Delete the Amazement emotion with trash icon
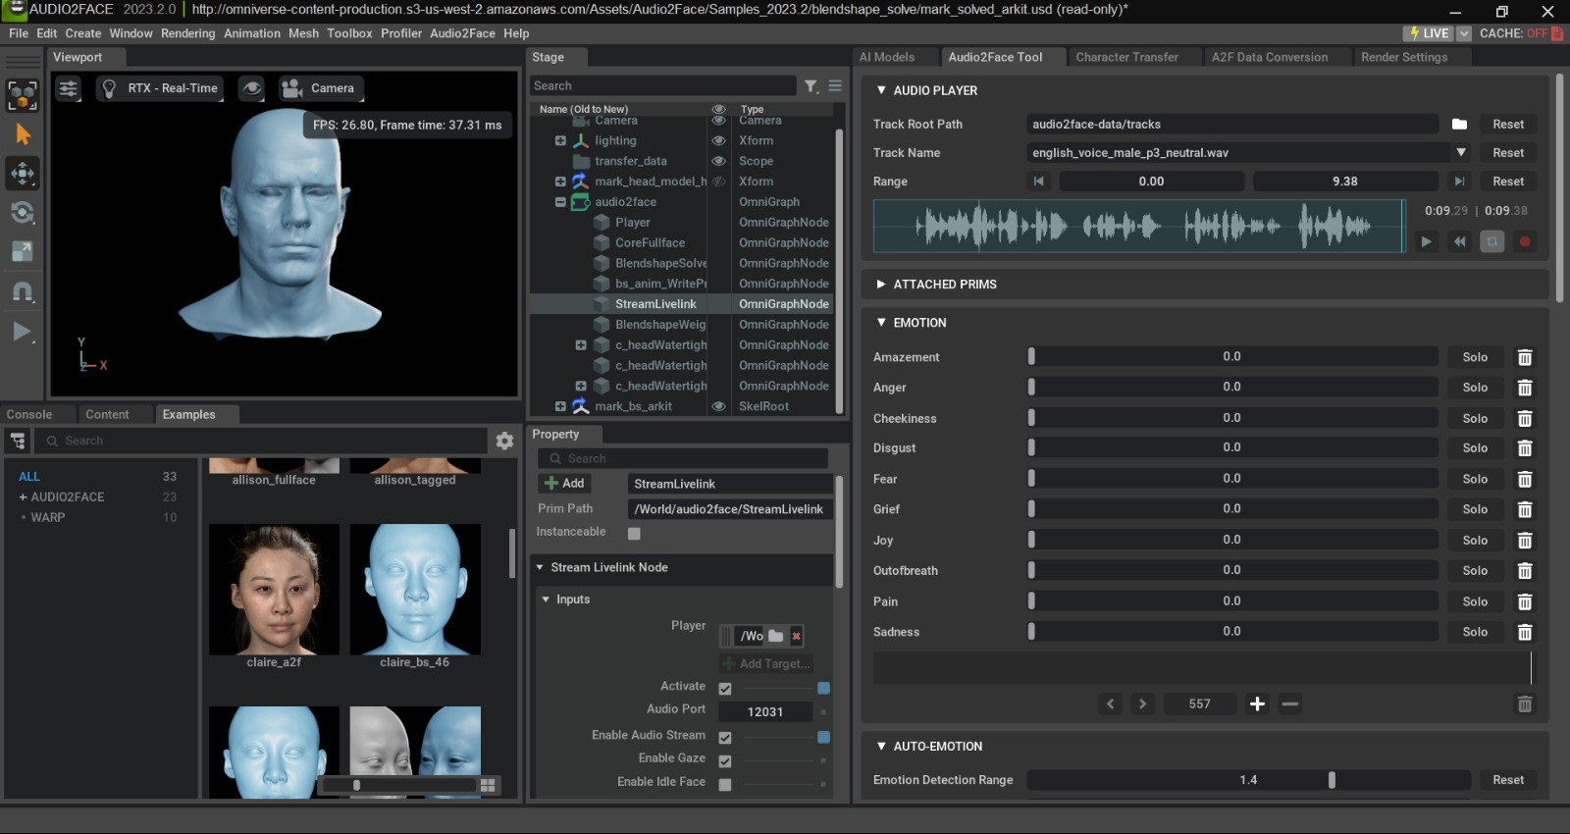 [x=1524, y=358]
